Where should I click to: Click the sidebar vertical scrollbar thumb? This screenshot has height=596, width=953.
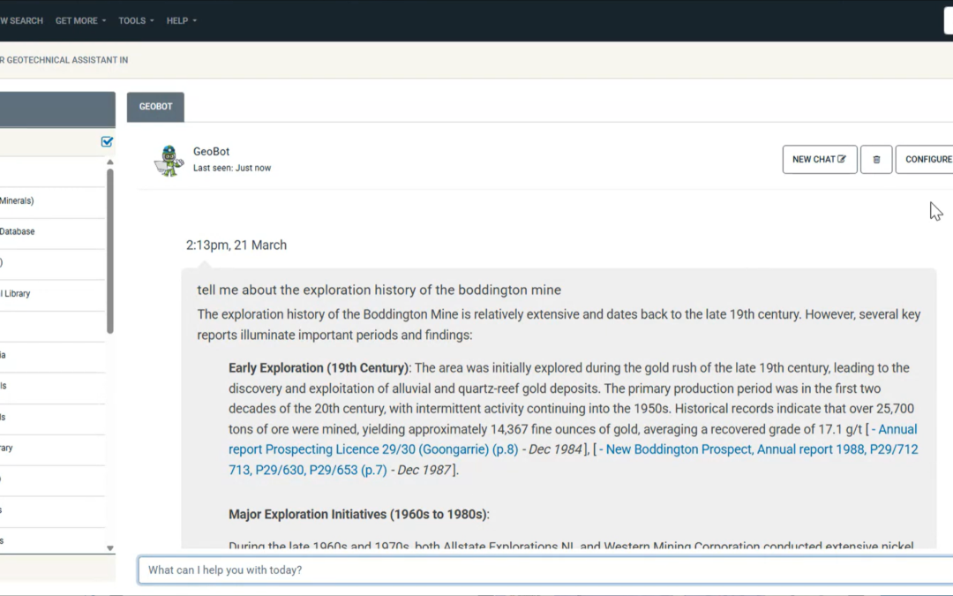point(110,247)
